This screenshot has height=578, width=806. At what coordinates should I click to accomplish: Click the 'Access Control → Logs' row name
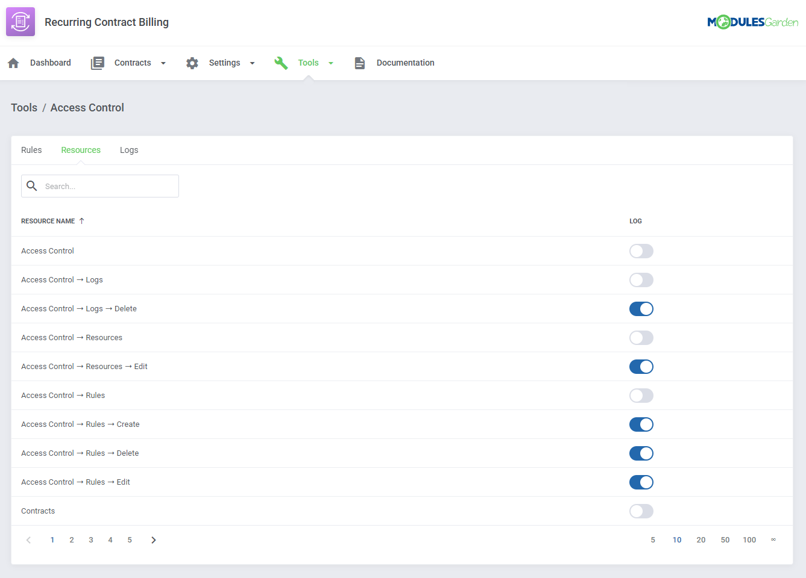click(62, 280)
